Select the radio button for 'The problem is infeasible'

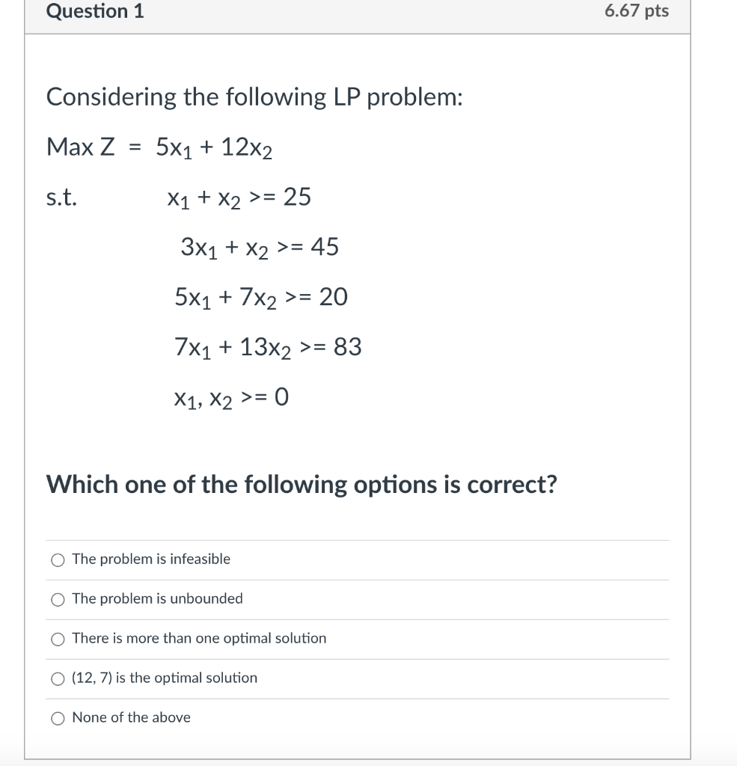coord(58,559)
